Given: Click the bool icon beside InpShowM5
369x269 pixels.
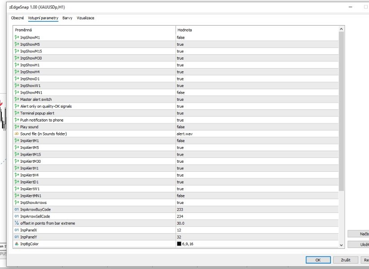Looking at the screenshot, I should [17, 44].
